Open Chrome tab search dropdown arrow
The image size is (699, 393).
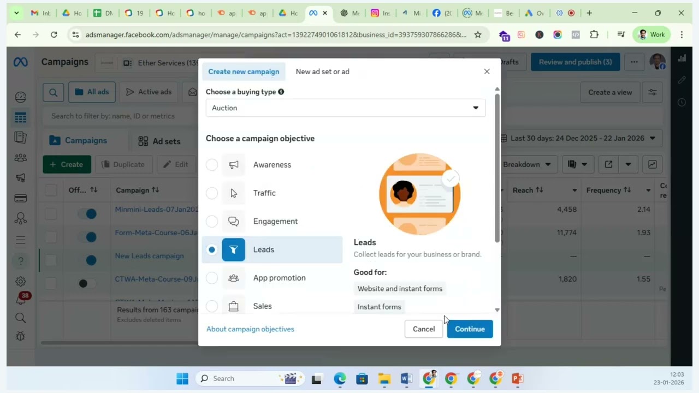point(16,13)
